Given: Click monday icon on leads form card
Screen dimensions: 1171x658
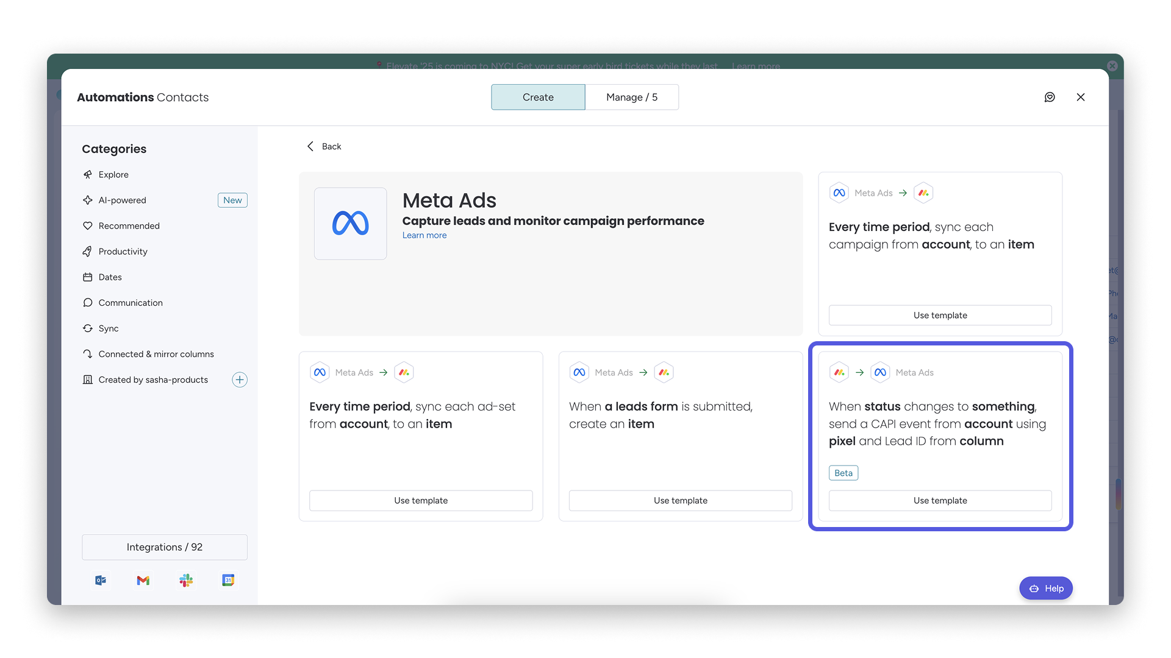Looking at the screenshot, I should (x=664, y=372).
